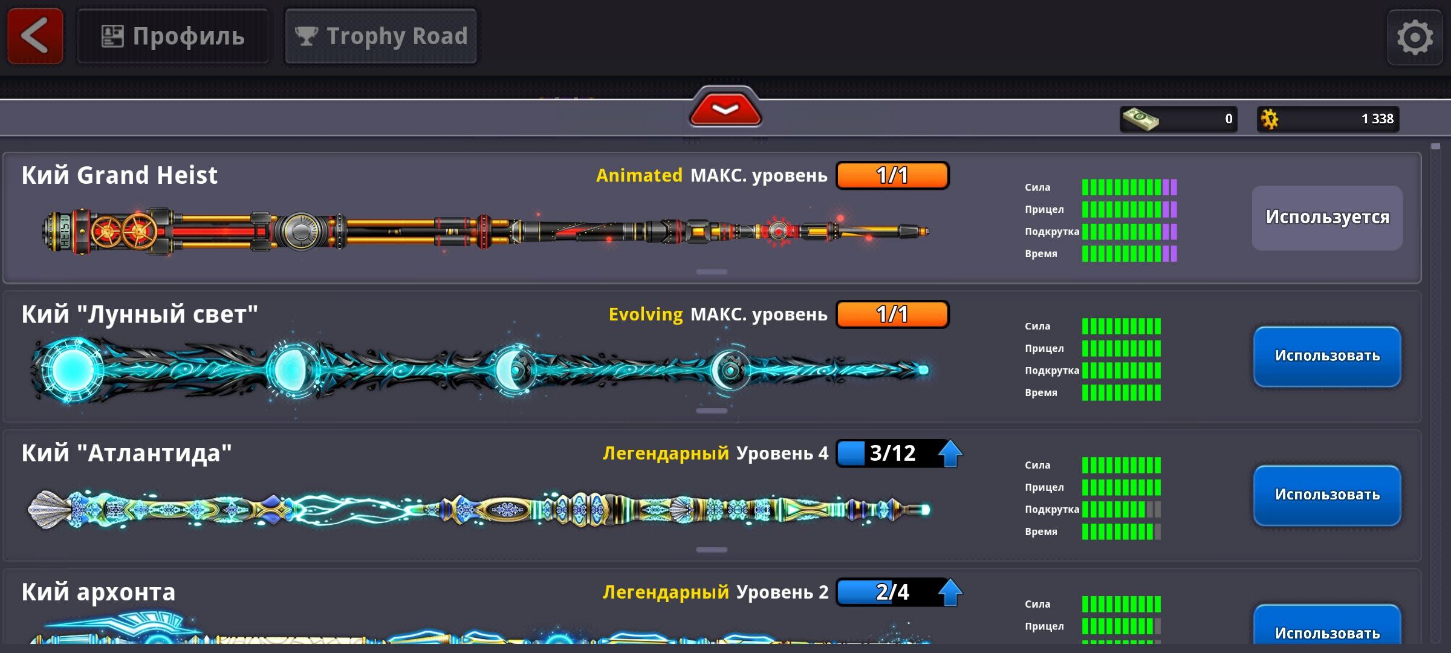Tap Лунный свет 1/1 level bar
The height and width of the screenshot is (653, 1451).
(x=892, y=314)
